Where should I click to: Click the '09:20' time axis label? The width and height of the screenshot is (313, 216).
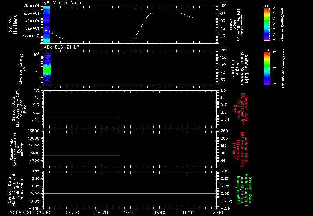101,212
